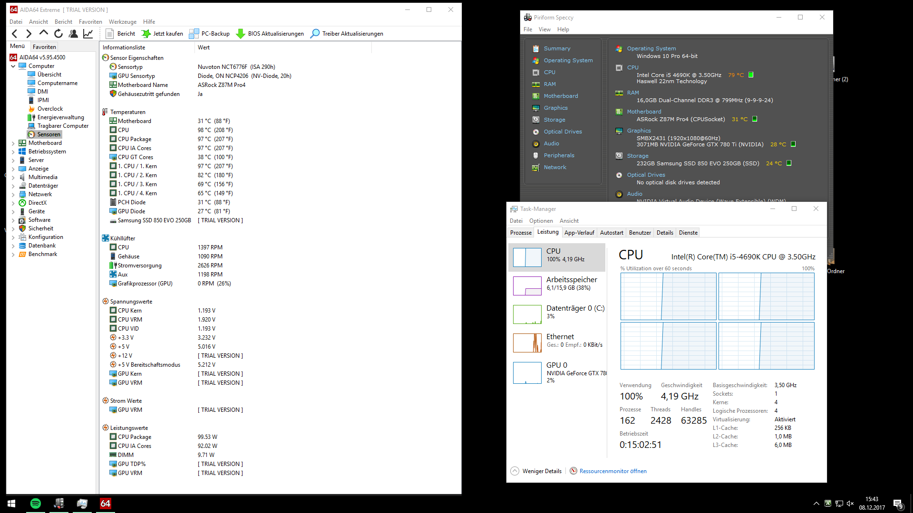Screen dimensions: 913x513
Task: Click the BIOS Aktualisierungen download icon
Action: pos(241,34)
